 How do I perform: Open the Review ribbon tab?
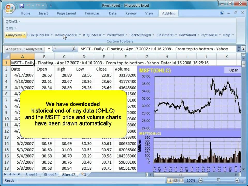[x=131, y=13]
